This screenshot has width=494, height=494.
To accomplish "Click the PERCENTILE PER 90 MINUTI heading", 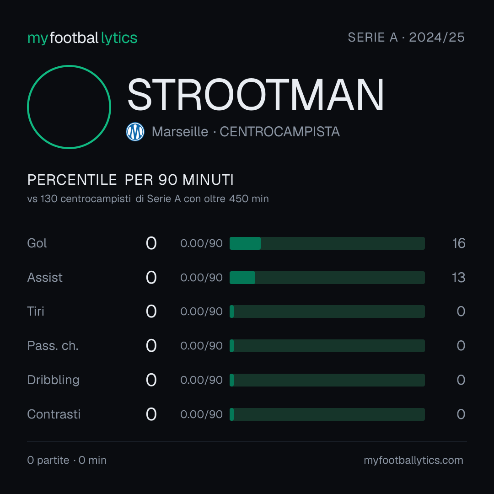I will (x=130, y=180).
